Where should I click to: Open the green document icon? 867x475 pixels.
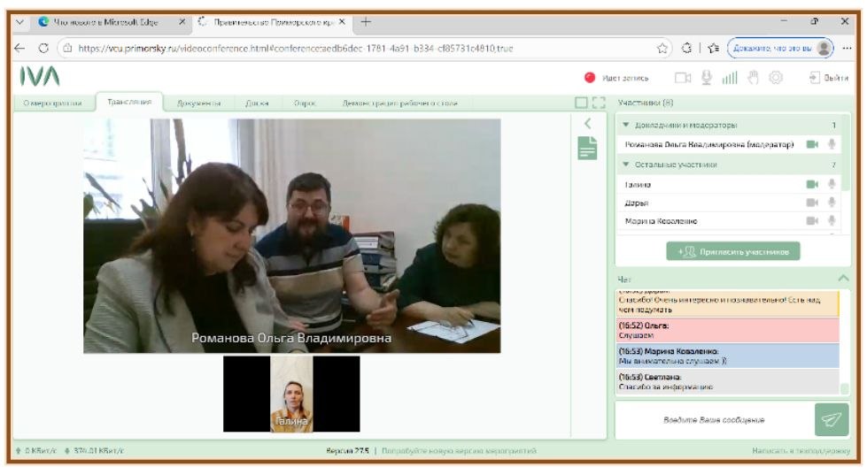click(585, 149)
